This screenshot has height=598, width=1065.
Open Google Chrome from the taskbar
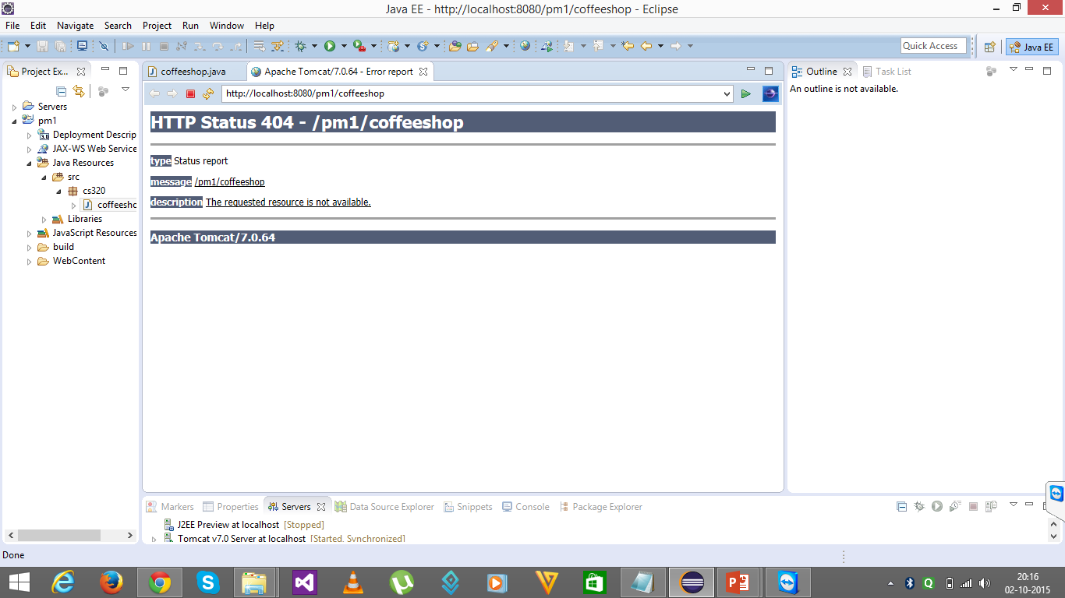point(159,582)
